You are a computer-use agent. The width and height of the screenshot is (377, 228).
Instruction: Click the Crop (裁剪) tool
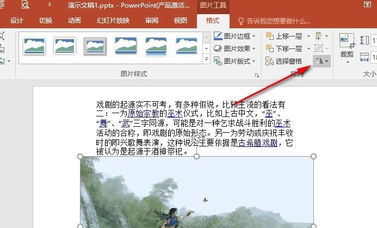pyautogui.click(x=346, y=46)
